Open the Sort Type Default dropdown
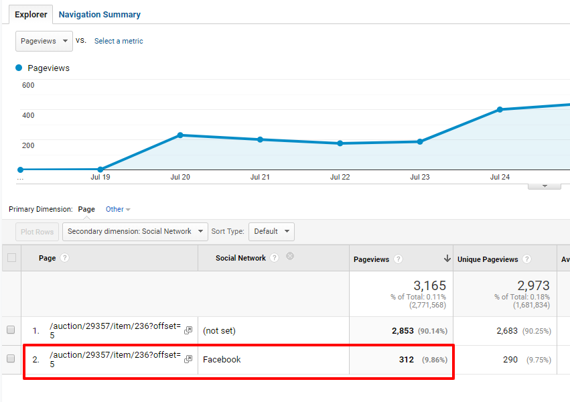This screenshot has height=402, width=570. (271, 231)
